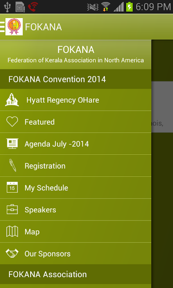The height and width of the screenshot is (288, 173).
Task: Click the handshake Sponsors icon
Action: tap(12, 253)
